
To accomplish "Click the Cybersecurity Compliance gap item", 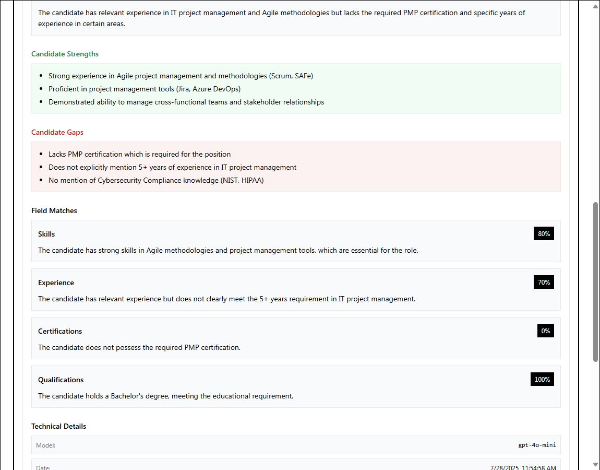I will point(157,181).
